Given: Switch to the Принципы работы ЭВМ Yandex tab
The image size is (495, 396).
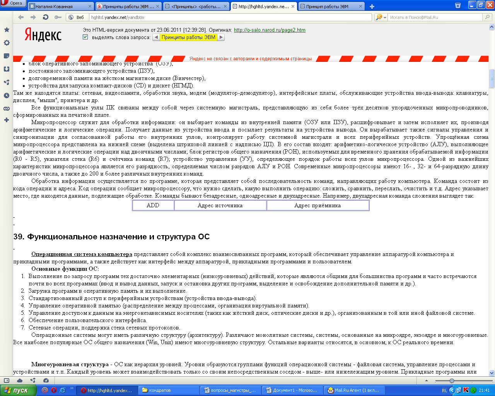Looking at the screenshot, I should point(128,6).
